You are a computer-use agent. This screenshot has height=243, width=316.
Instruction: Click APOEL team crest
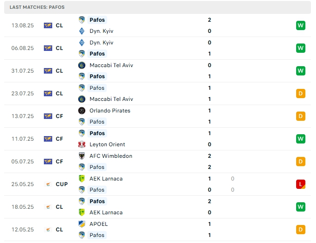pyautogui.click(x=82, y=224)
